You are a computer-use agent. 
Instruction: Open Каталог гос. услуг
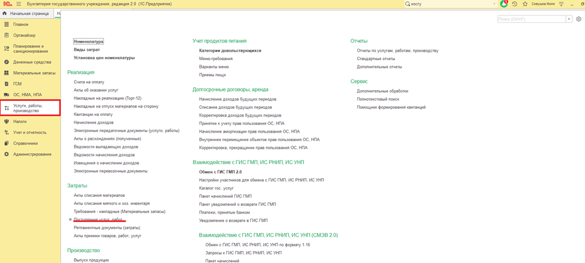(x=216, y=188)
